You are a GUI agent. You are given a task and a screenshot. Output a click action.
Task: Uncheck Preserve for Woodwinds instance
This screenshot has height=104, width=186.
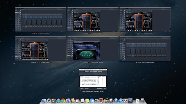pos(98,79)
